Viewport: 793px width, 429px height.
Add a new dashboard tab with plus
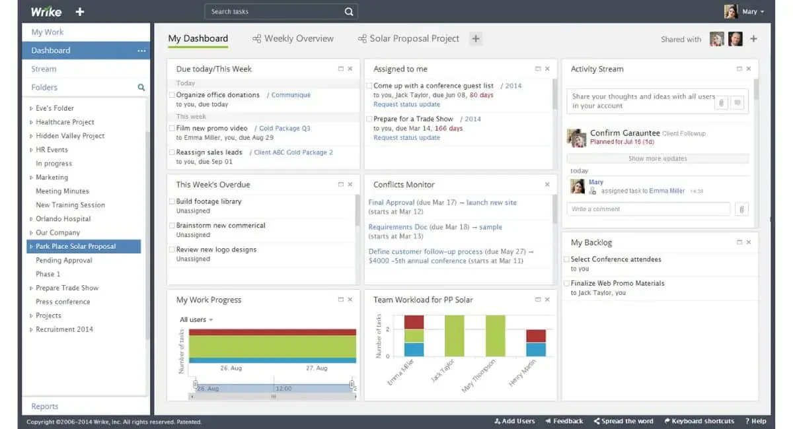click(475, 39)
